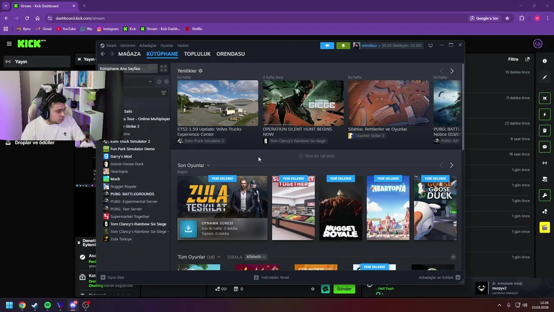This screenshot has width=554, height=312.
Task: Toggle wrench tools panel in Kick sidebar
Action: [544, 195]
